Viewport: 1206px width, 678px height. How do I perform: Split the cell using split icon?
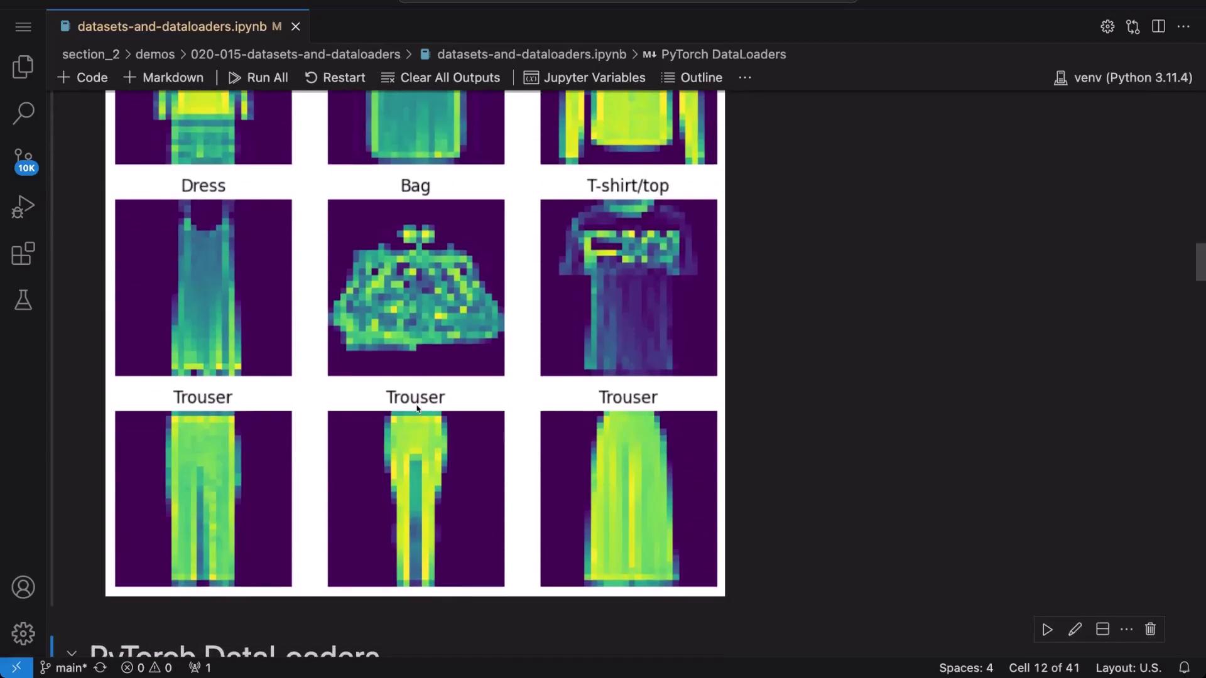pos(1102,629)
